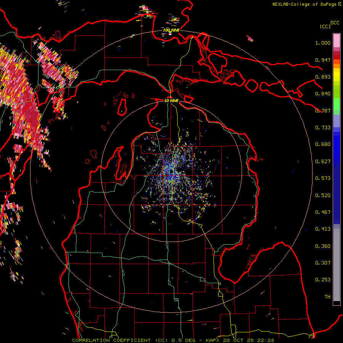
Task: Click the 0.307 legend value
Action: point(323,263)
